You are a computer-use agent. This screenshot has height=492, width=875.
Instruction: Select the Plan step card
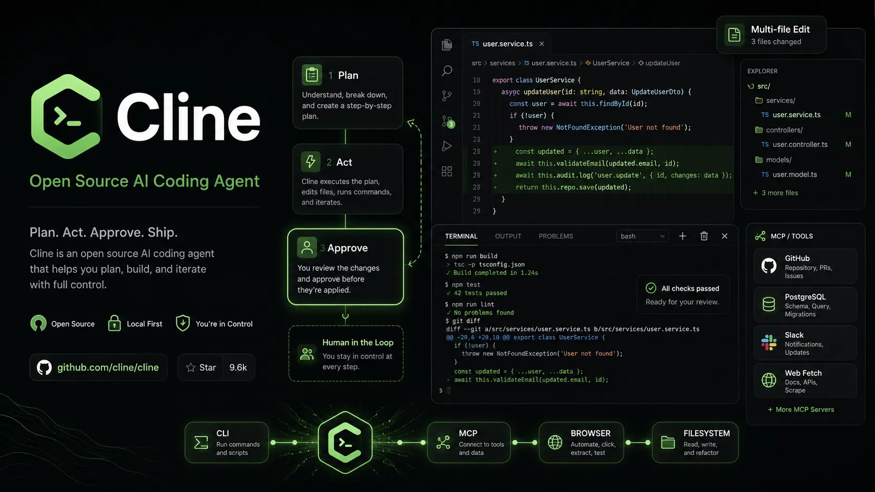click(x=347, y=93)
